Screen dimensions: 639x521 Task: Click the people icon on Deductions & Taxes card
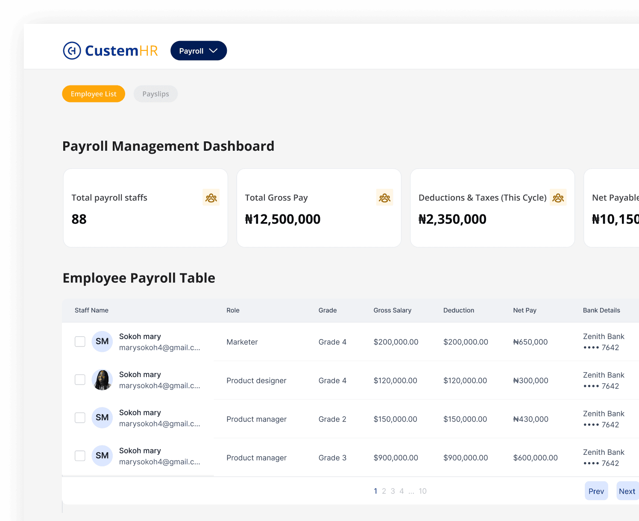[558, 198]
